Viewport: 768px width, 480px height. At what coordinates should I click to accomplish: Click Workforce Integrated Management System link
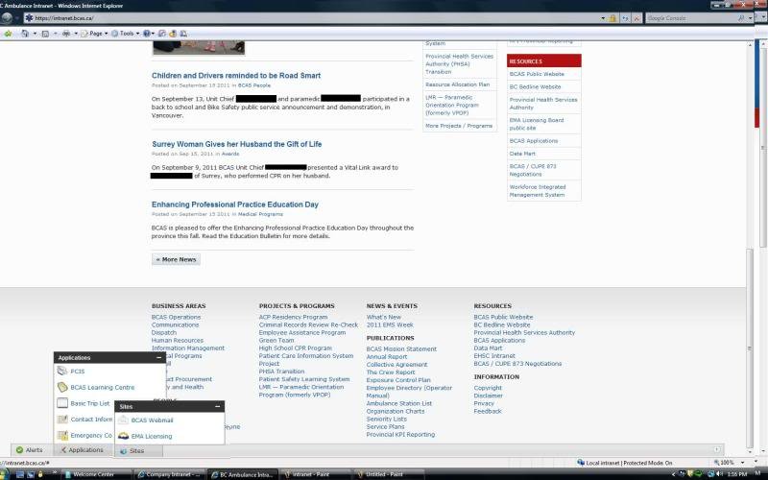[x=538, y=190]
